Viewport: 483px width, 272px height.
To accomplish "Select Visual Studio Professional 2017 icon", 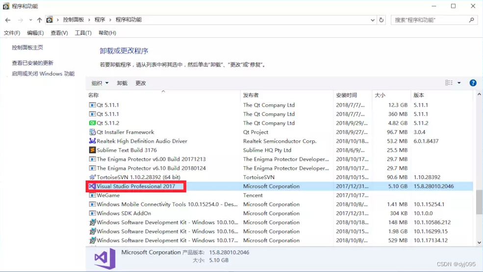I will click(x=92, y=186).
